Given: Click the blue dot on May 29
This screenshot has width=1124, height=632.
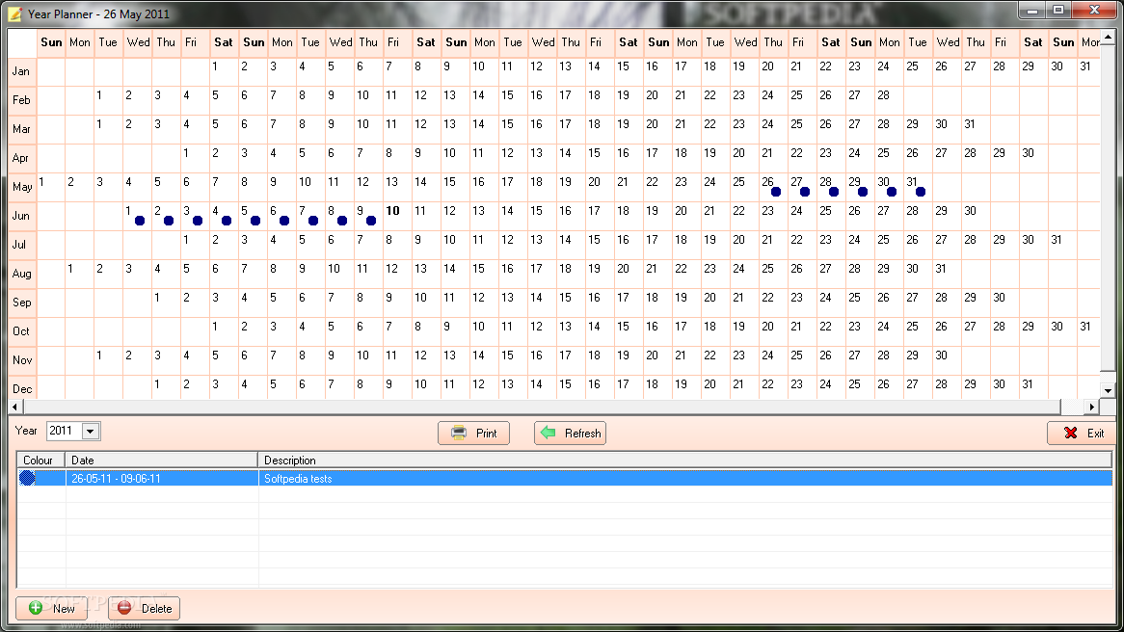Looking at the screenshot, I should 863,192.
